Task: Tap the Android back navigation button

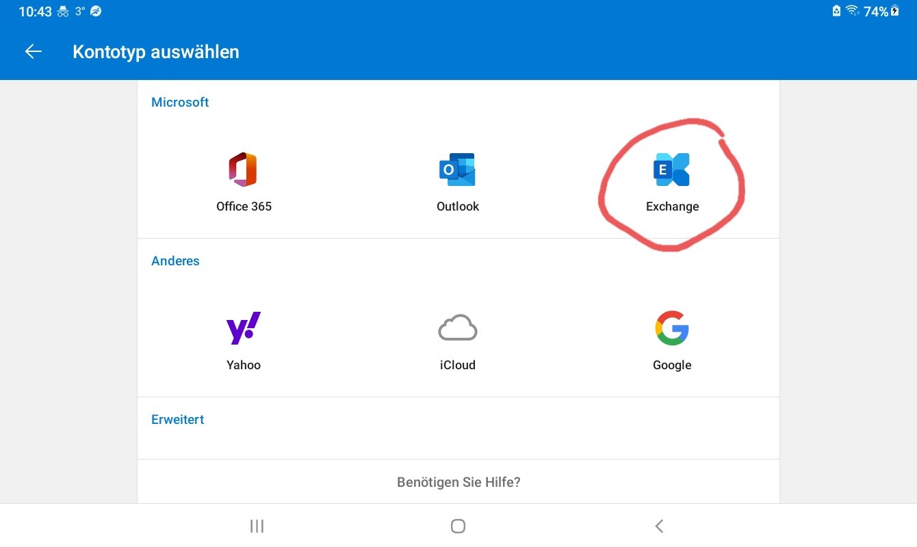Action: click(x=659, y=526)
